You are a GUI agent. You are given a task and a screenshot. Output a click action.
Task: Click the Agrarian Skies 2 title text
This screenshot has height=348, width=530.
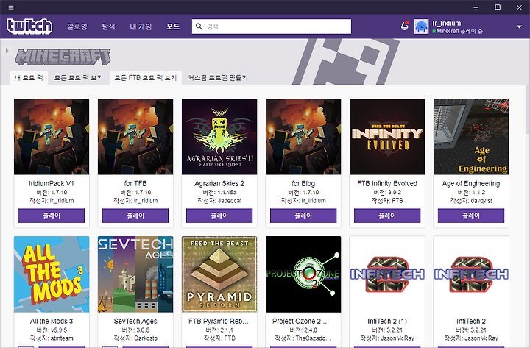(219, 183)
